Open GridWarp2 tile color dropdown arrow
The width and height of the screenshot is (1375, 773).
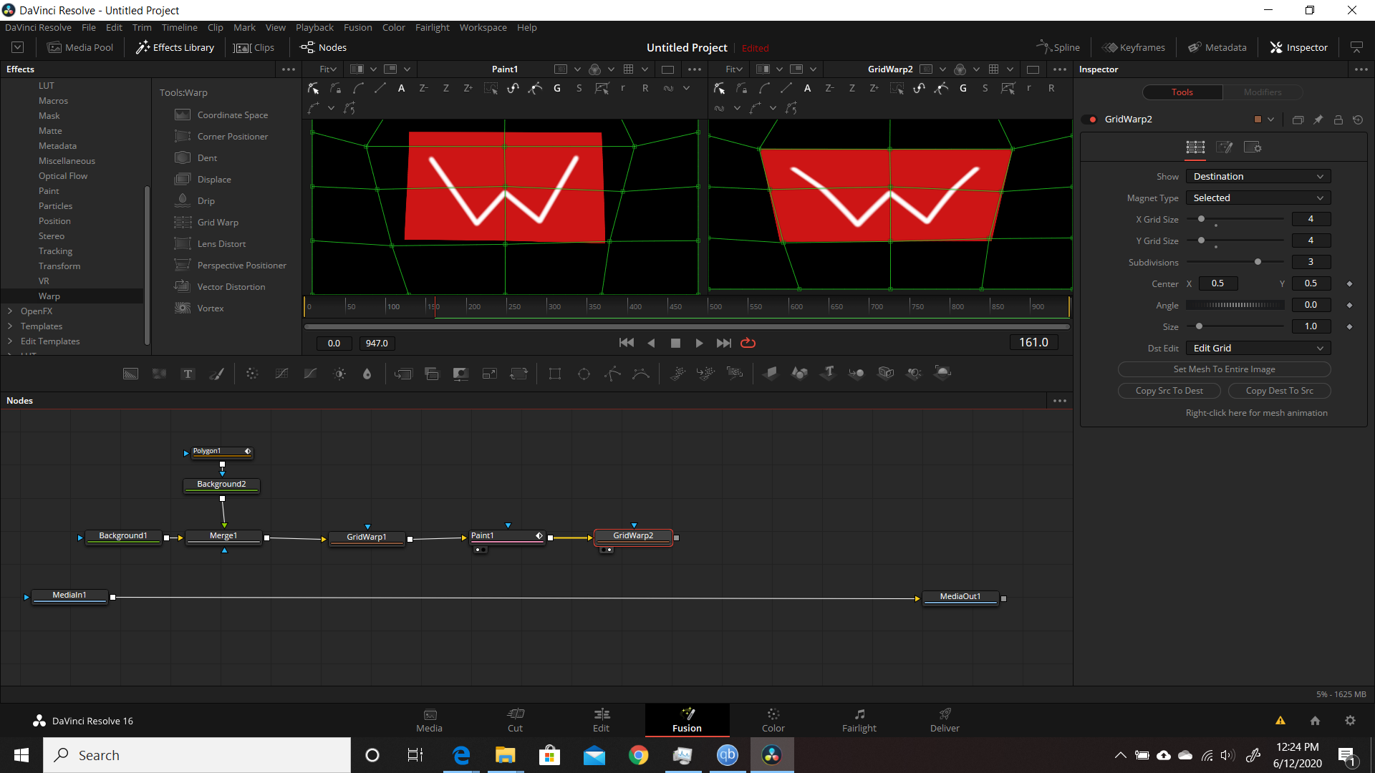point(1270,120)
